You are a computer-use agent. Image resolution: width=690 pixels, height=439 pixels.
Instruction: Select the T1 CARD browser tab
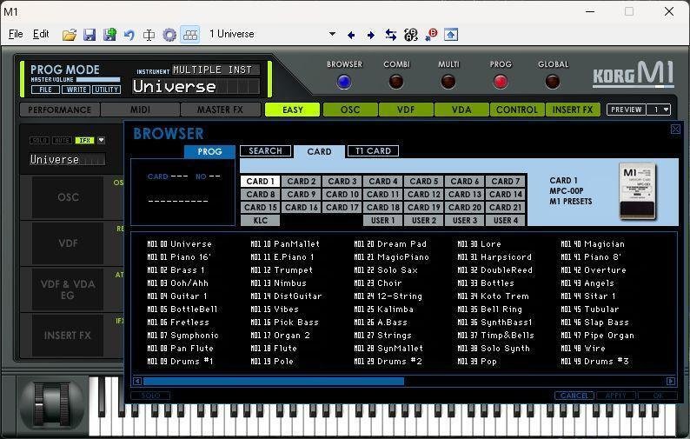pos(373,151)
